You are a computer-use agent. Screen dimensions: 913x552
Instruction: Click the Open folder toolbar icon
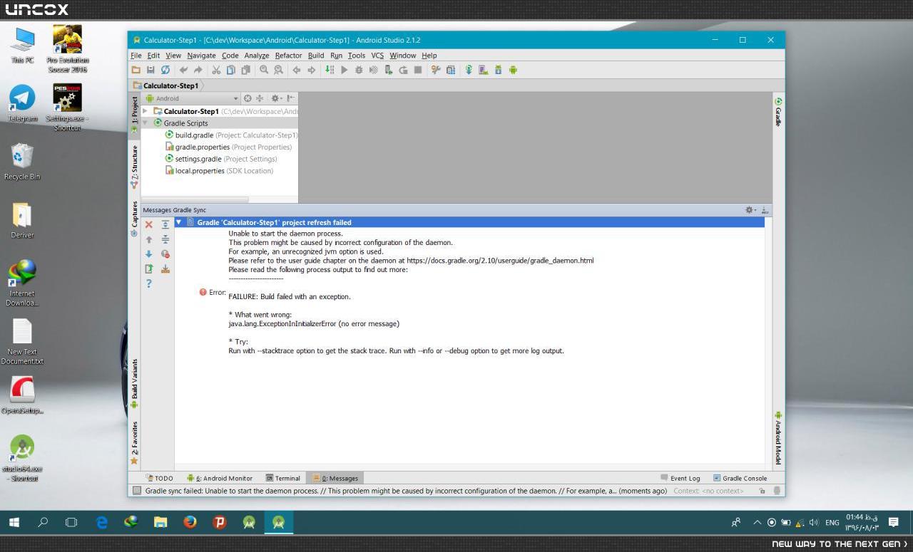point(136,70)
